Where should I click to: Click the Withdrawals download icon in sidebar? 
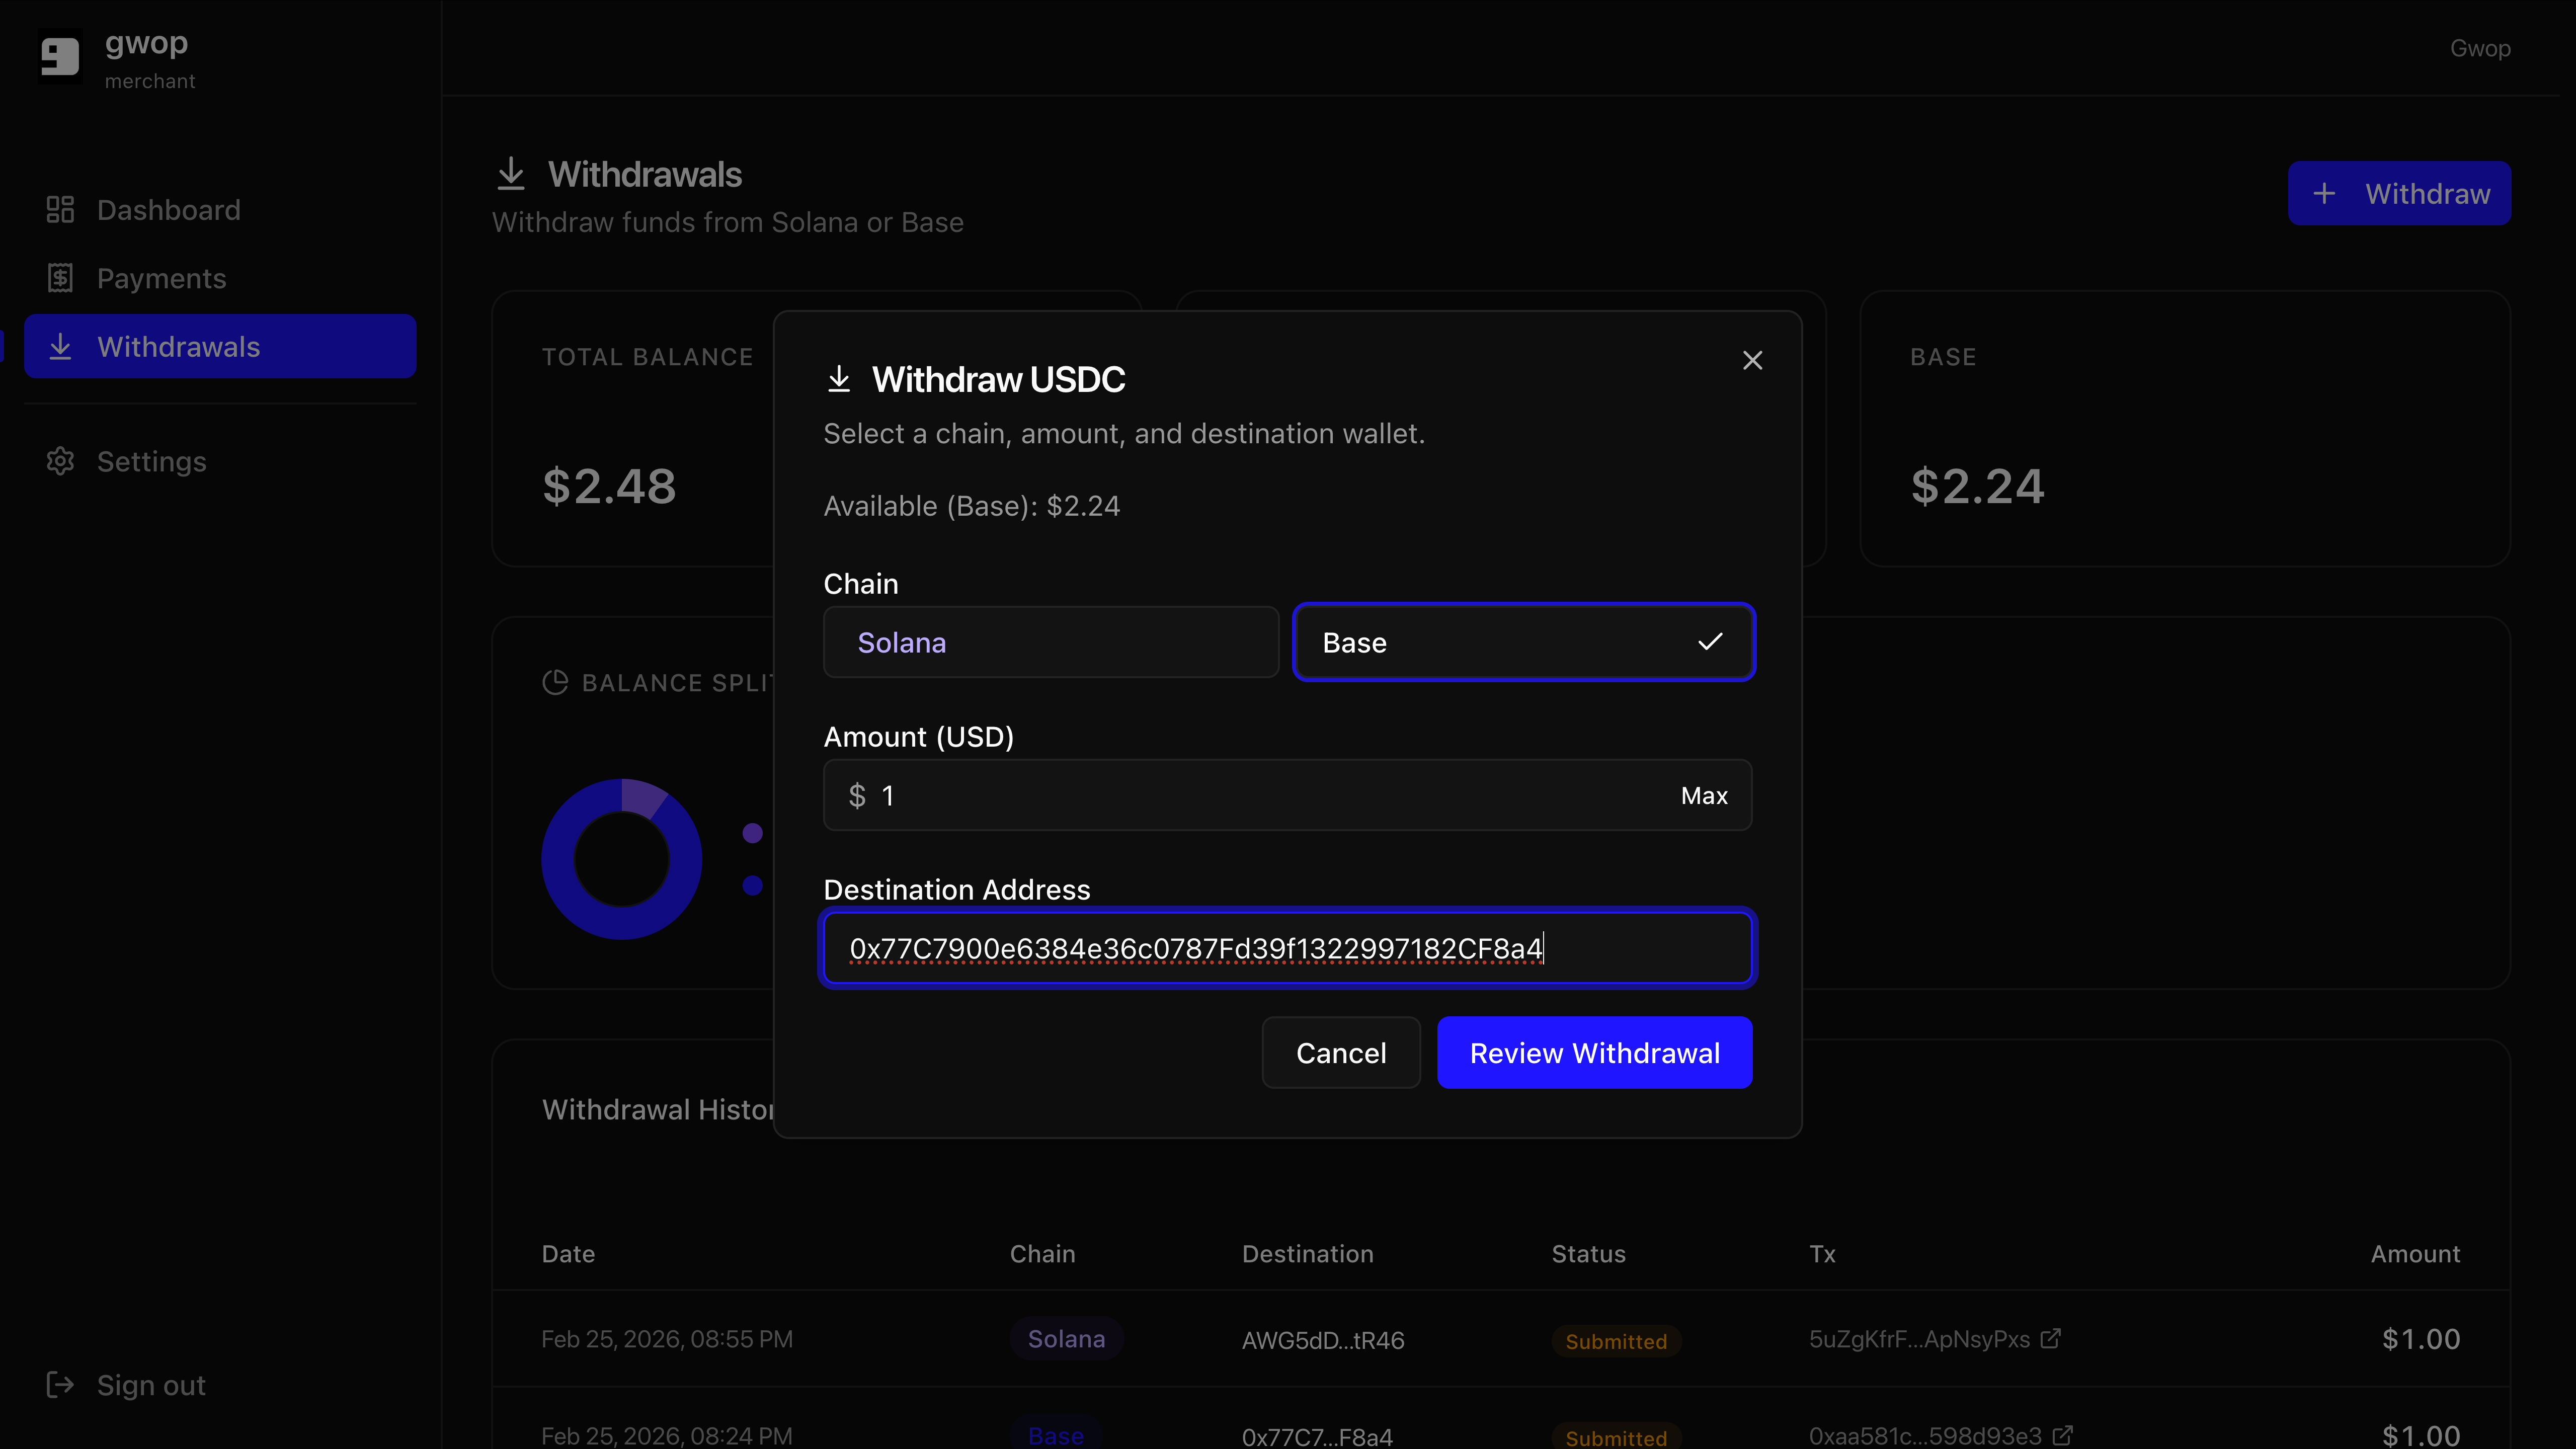pyautogui.click(x=60, y=347)
